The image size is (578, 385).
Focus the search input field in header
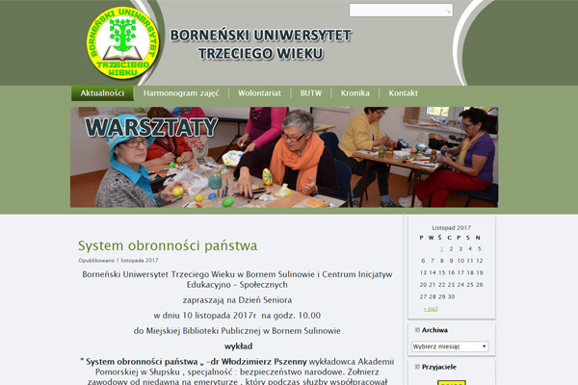[x=401, y=11]
